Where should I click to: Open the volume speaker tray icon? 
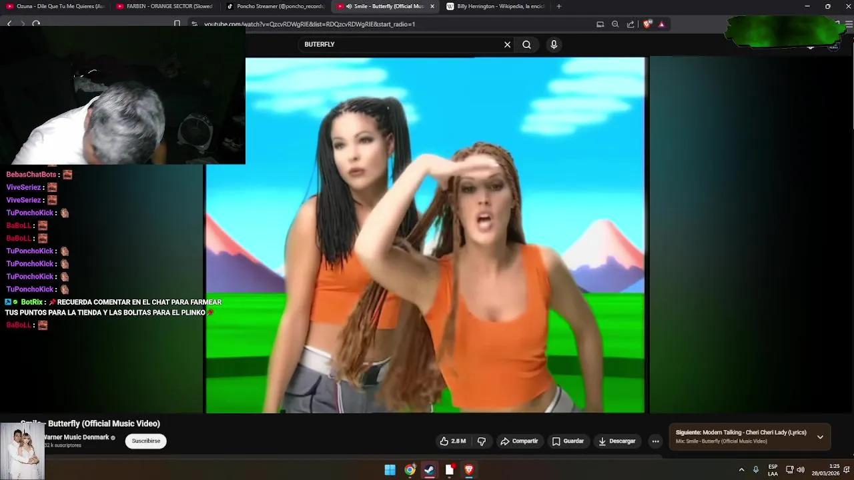coord(801,470)
